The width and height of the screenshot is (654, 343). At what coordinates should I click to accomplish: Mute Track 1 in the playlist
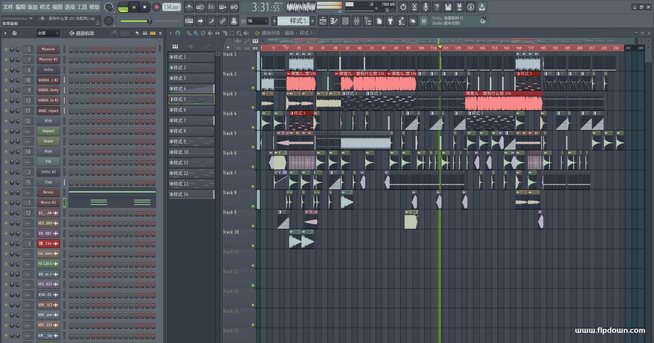click(253, 68)
